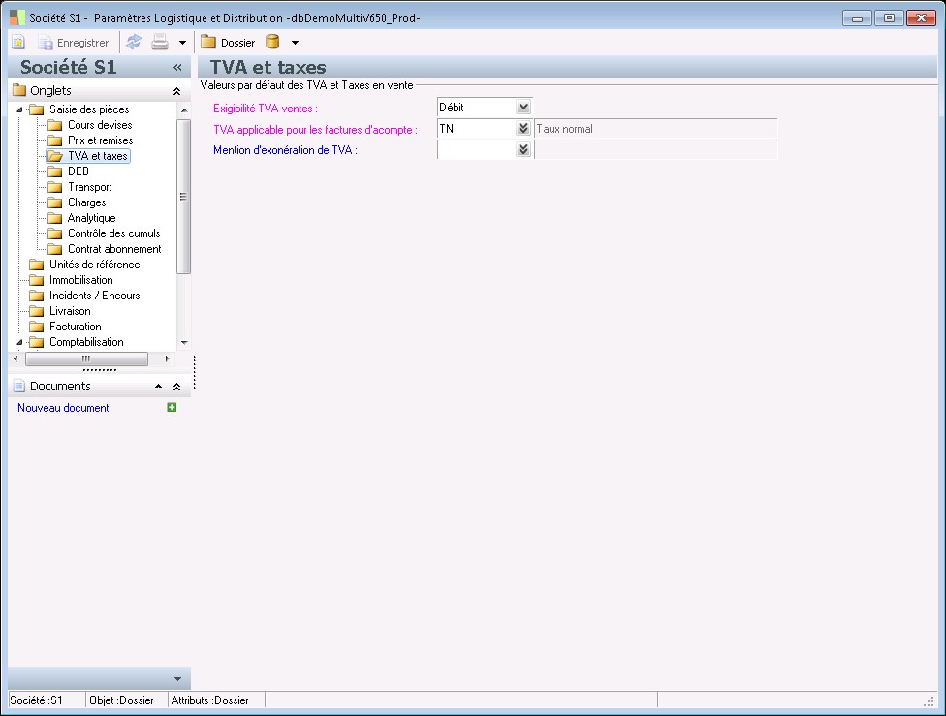Open the Comptabilisation folder

77,342
